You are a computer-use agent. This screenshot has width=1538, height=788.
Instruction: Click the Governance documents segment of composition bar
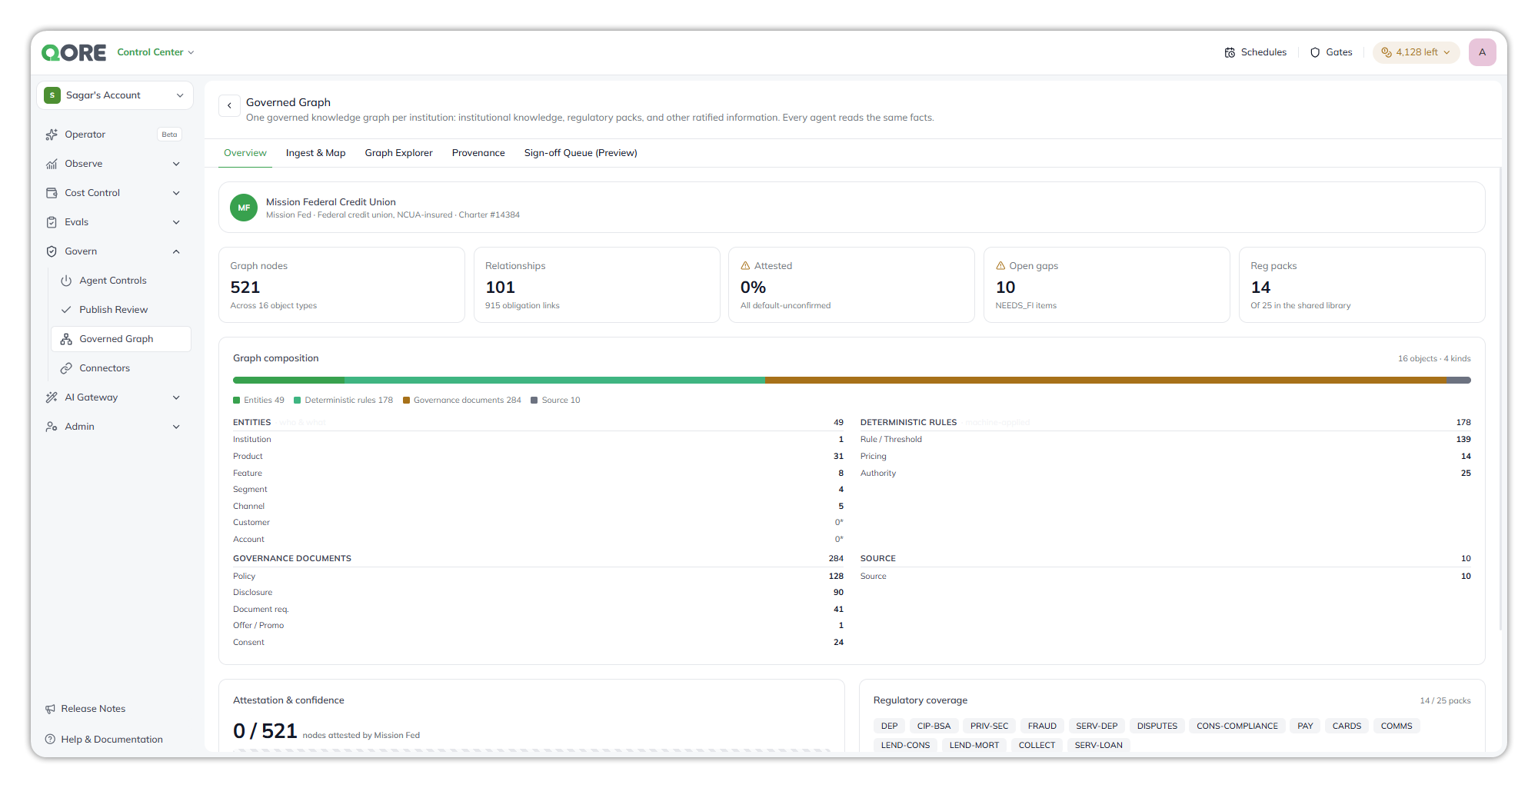(1106, 381)
